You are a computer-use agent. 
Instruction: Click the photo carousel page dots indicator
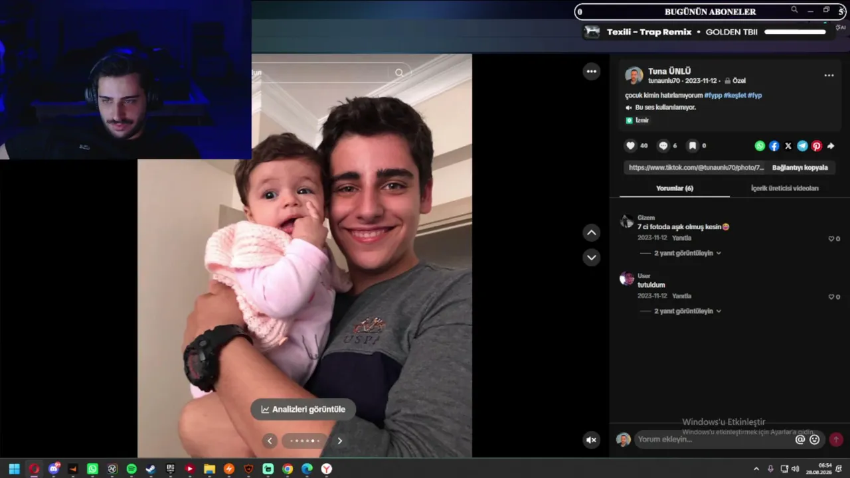(x=305, y=441)
